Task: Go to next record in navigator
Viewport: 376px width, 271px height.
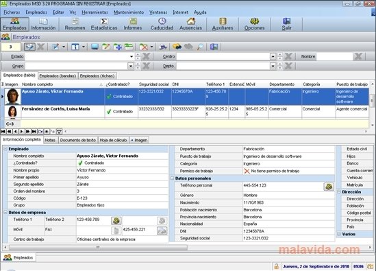Action: click(x=22, y=132)
